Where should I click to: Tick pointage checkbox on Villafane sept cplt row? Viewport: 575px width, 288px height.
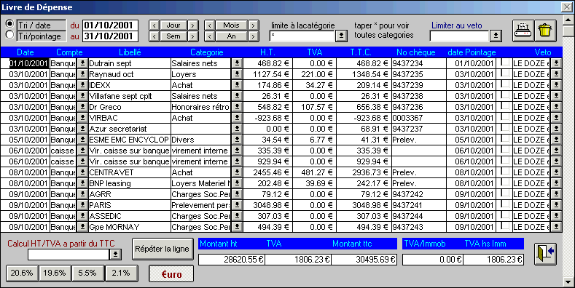click(506, 95)
